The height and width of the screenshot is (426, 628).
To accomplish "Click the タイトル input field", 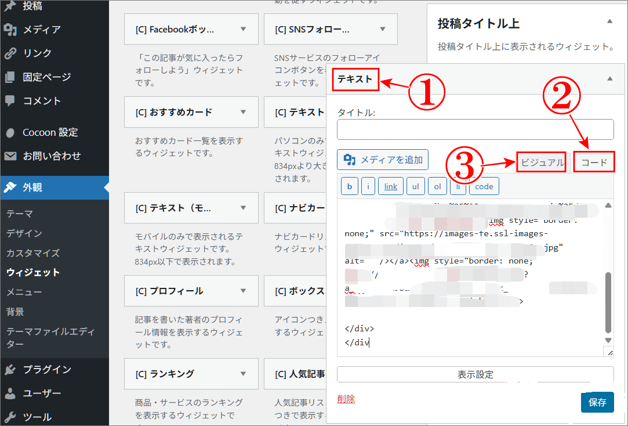I will pyautogui.click(x=475, y=129).
